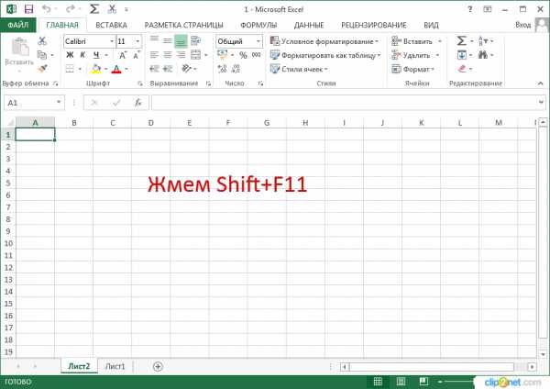The image size is (550, 389).
Task: Open the font color dropdown arrow
Action: [126, 69]
